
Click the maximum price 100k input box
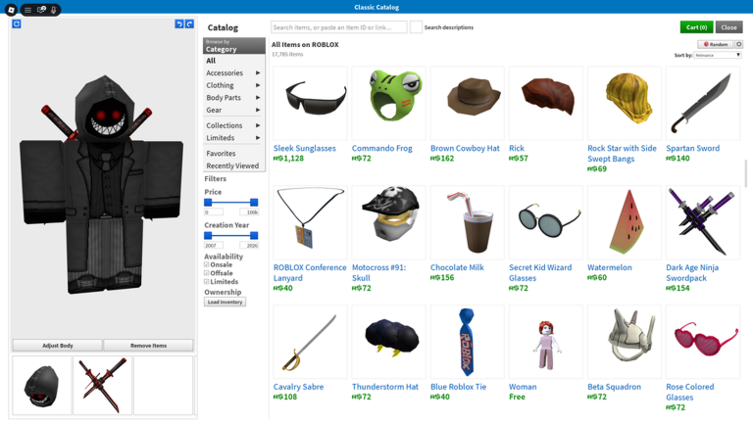pyautogui.click(x=249, y=211)
